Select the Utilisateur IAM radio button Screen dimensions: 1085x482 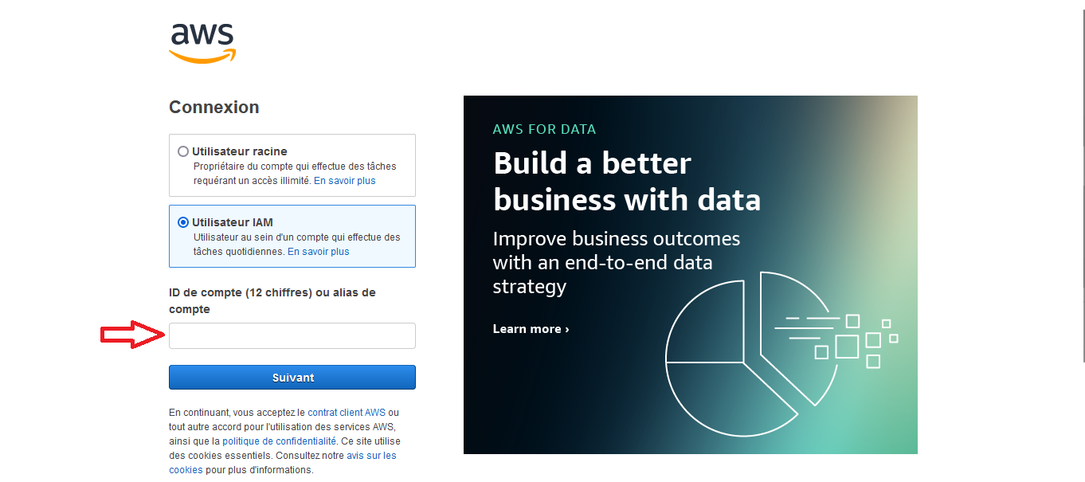[x=183, y=222]
